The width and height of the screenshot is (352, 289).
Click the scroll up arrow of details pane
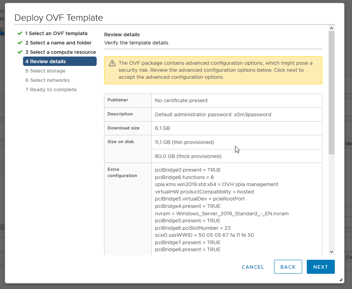coord(331,28)
